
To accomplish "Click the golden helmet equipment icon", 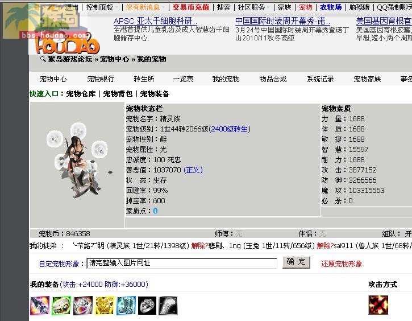I will pyautogui.click(x=105, y=306).
